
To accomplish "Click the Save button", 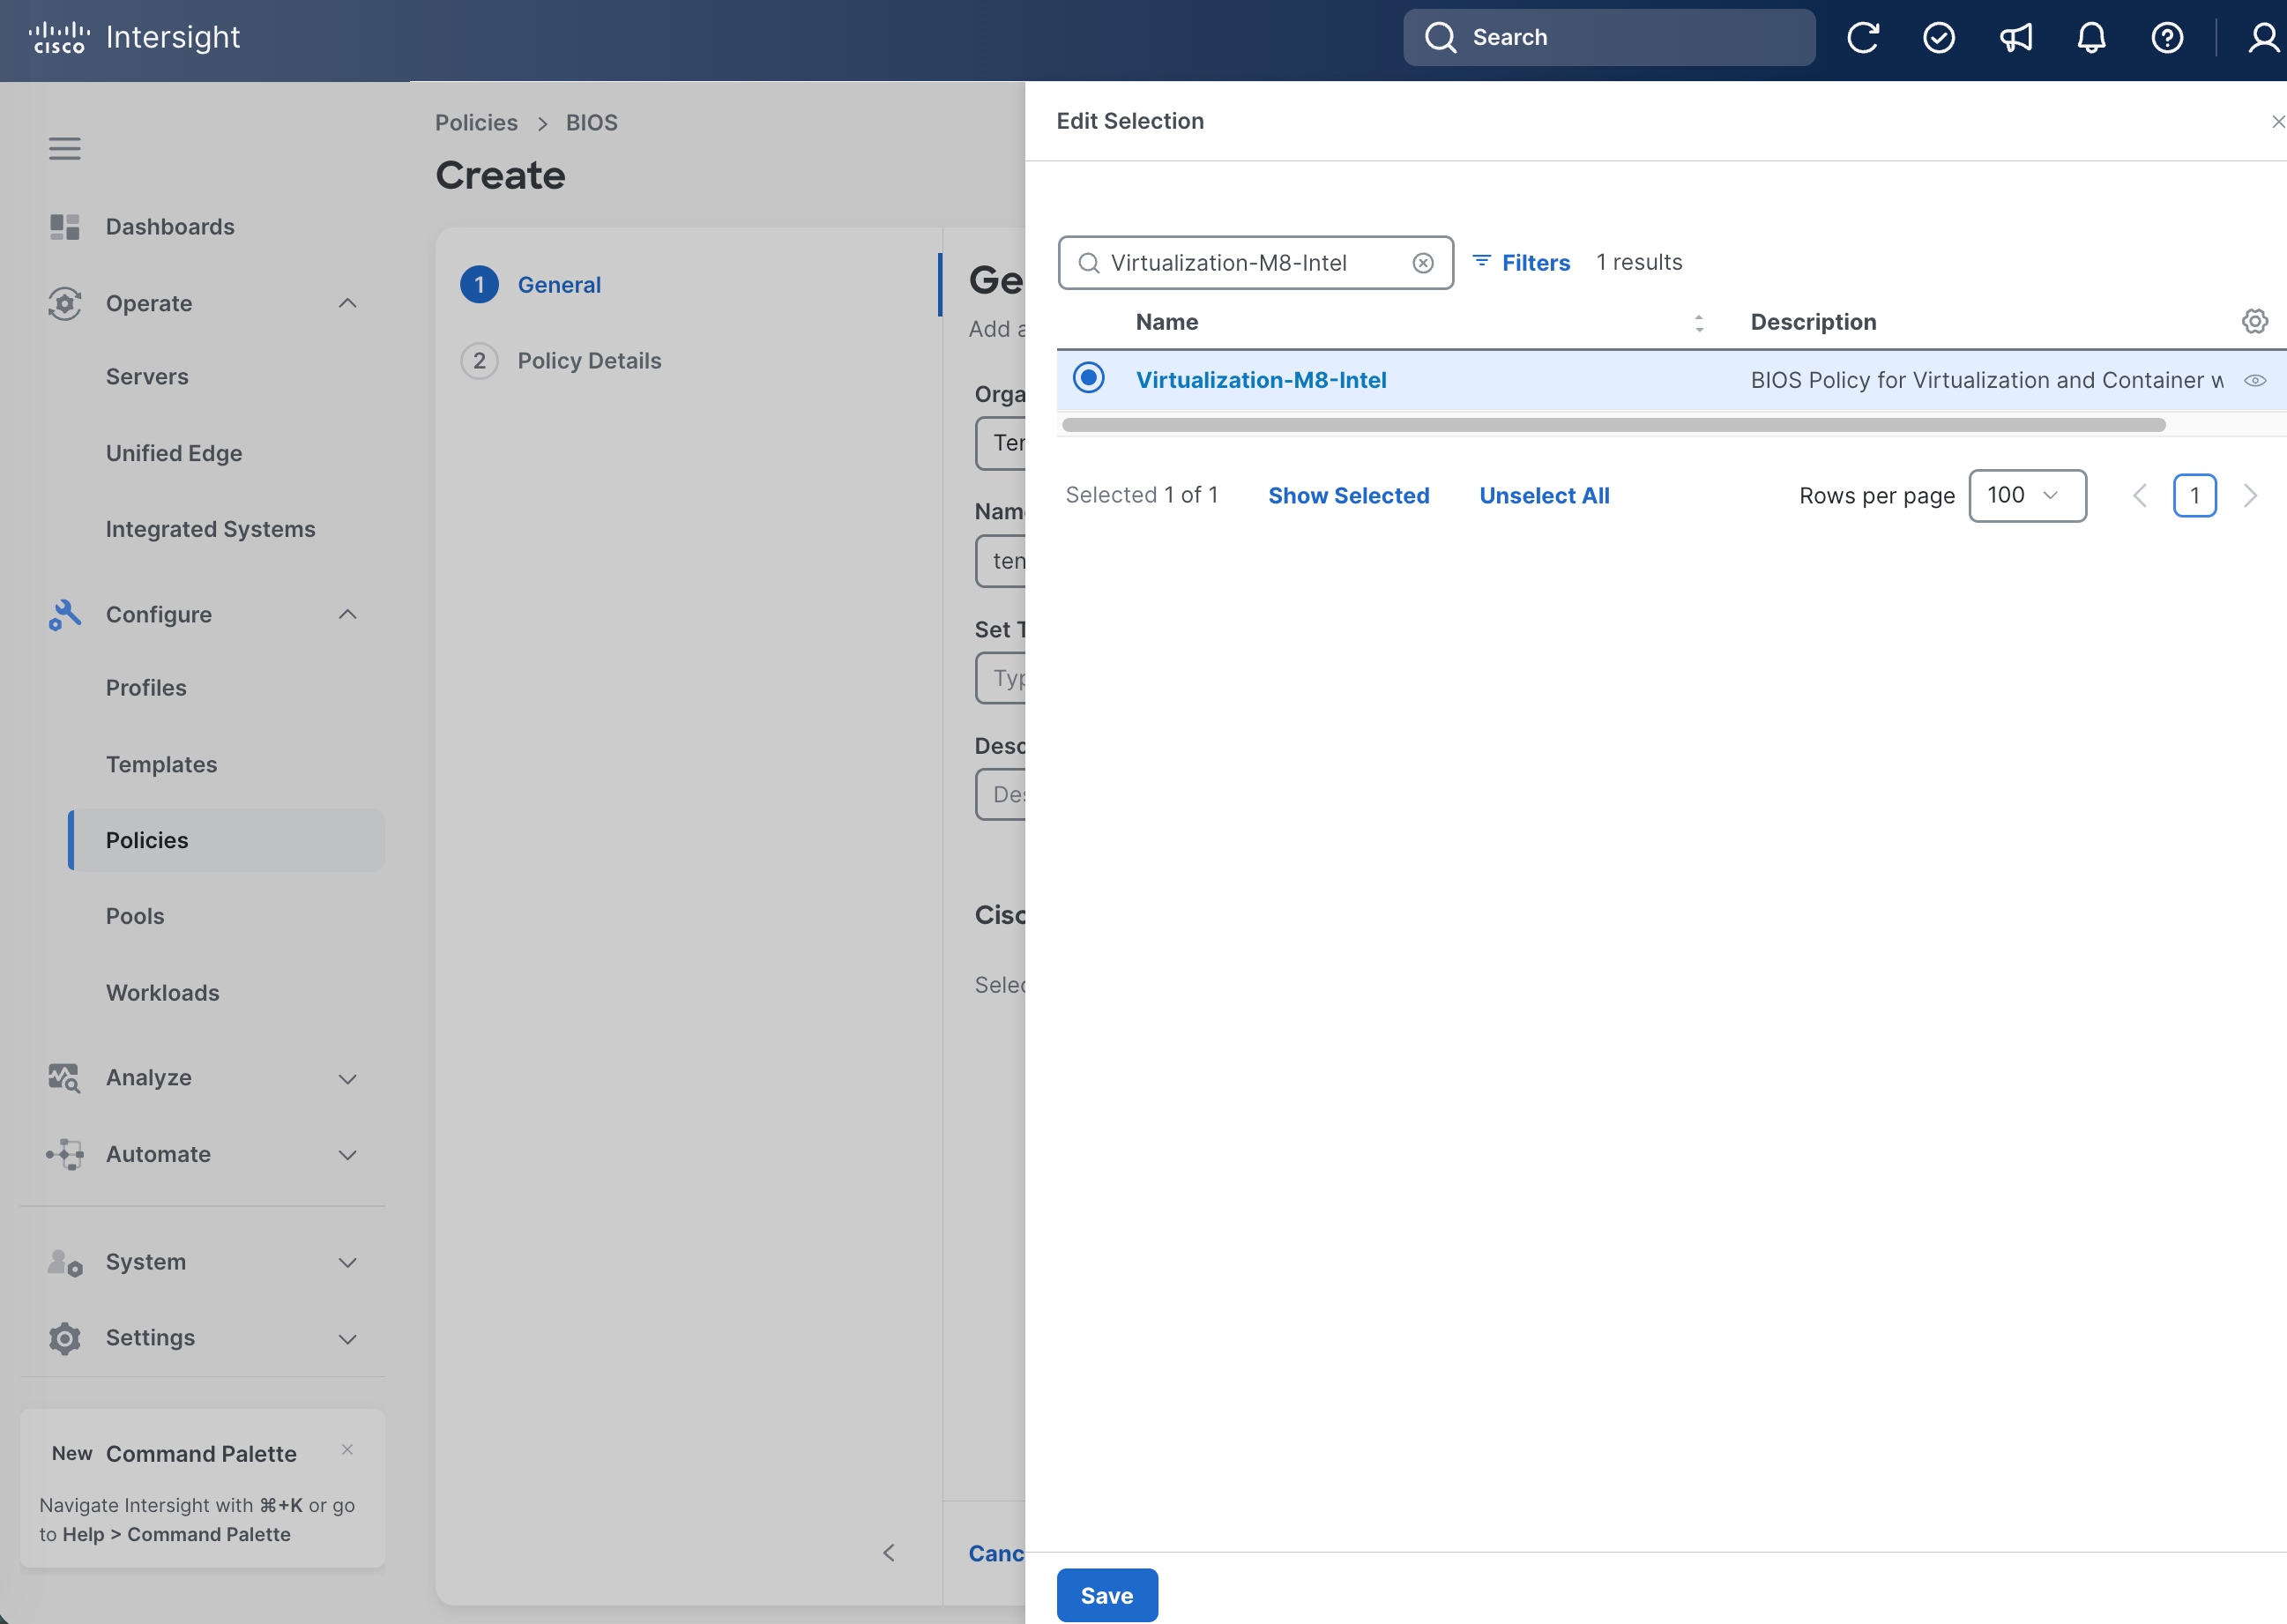I will (x=1107, y=1595).
